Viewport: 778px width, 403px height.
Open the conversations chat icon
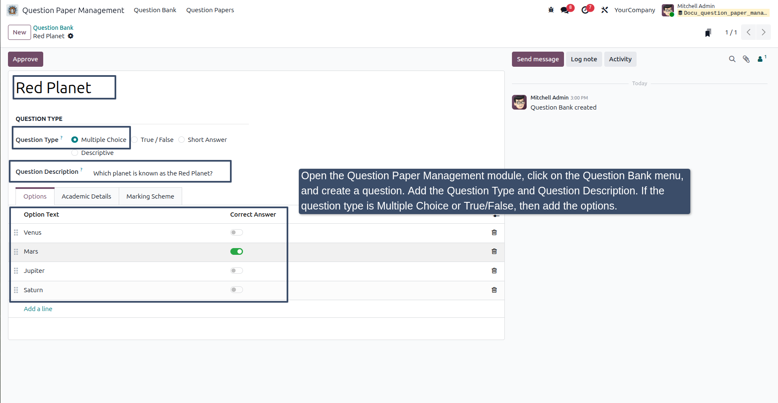pos(565,10)
